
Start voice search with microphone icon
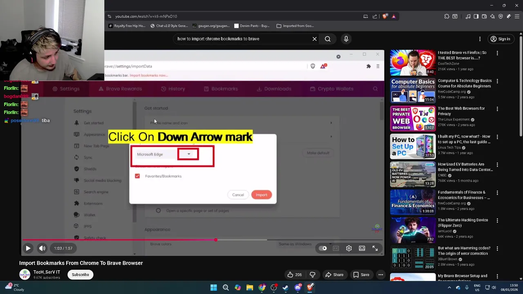pos(346,39)
